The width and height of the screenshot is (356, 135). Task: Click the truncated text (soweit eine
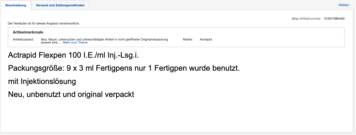point(50,43)
